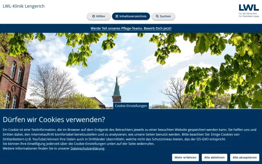Viewport: 262px width, 164px height.
Task: Open the Inhaltsverzeichnis menu button
Action: point(131,16)
